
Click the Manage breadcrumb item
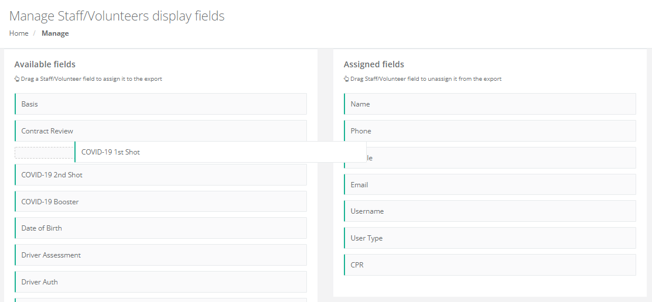[55, 33]
